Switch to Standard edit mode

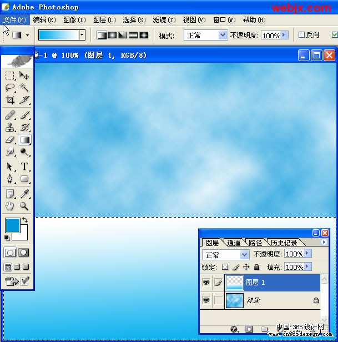[10, 253]
